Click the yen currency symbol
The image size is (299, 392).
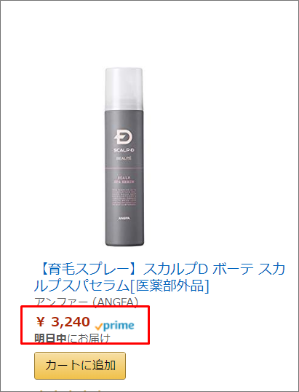coord(41,322)
